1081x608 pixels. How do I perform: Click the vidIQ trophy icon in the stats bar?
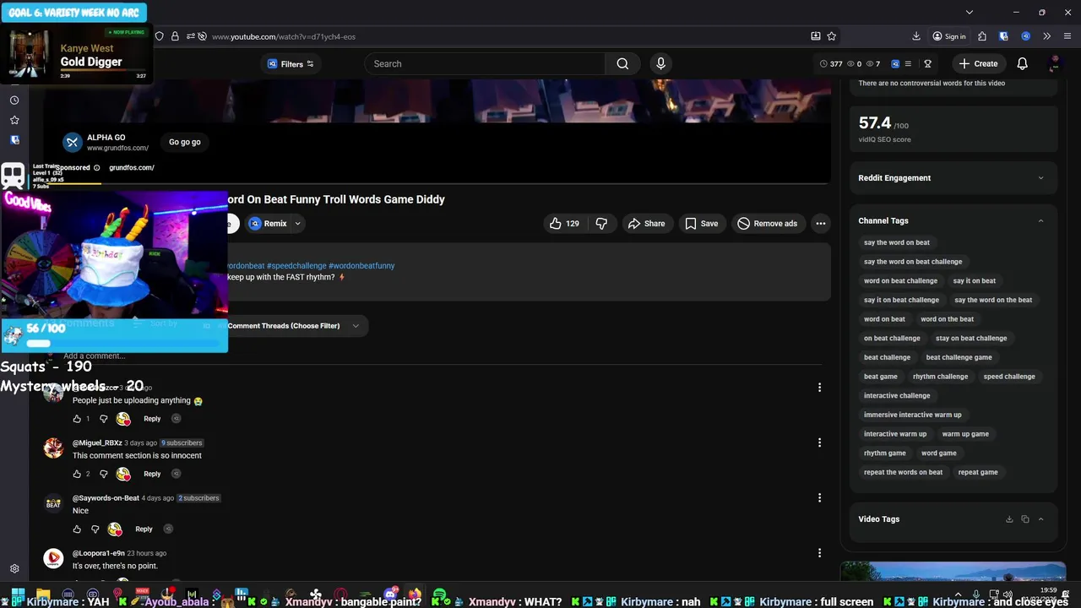point(927,63)
